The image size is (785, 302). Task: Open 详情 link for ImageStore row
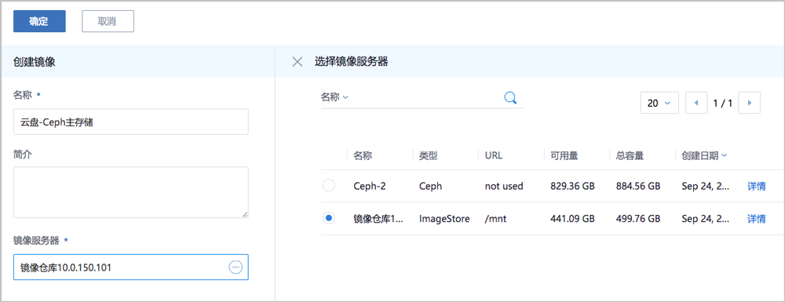[757, 219]
